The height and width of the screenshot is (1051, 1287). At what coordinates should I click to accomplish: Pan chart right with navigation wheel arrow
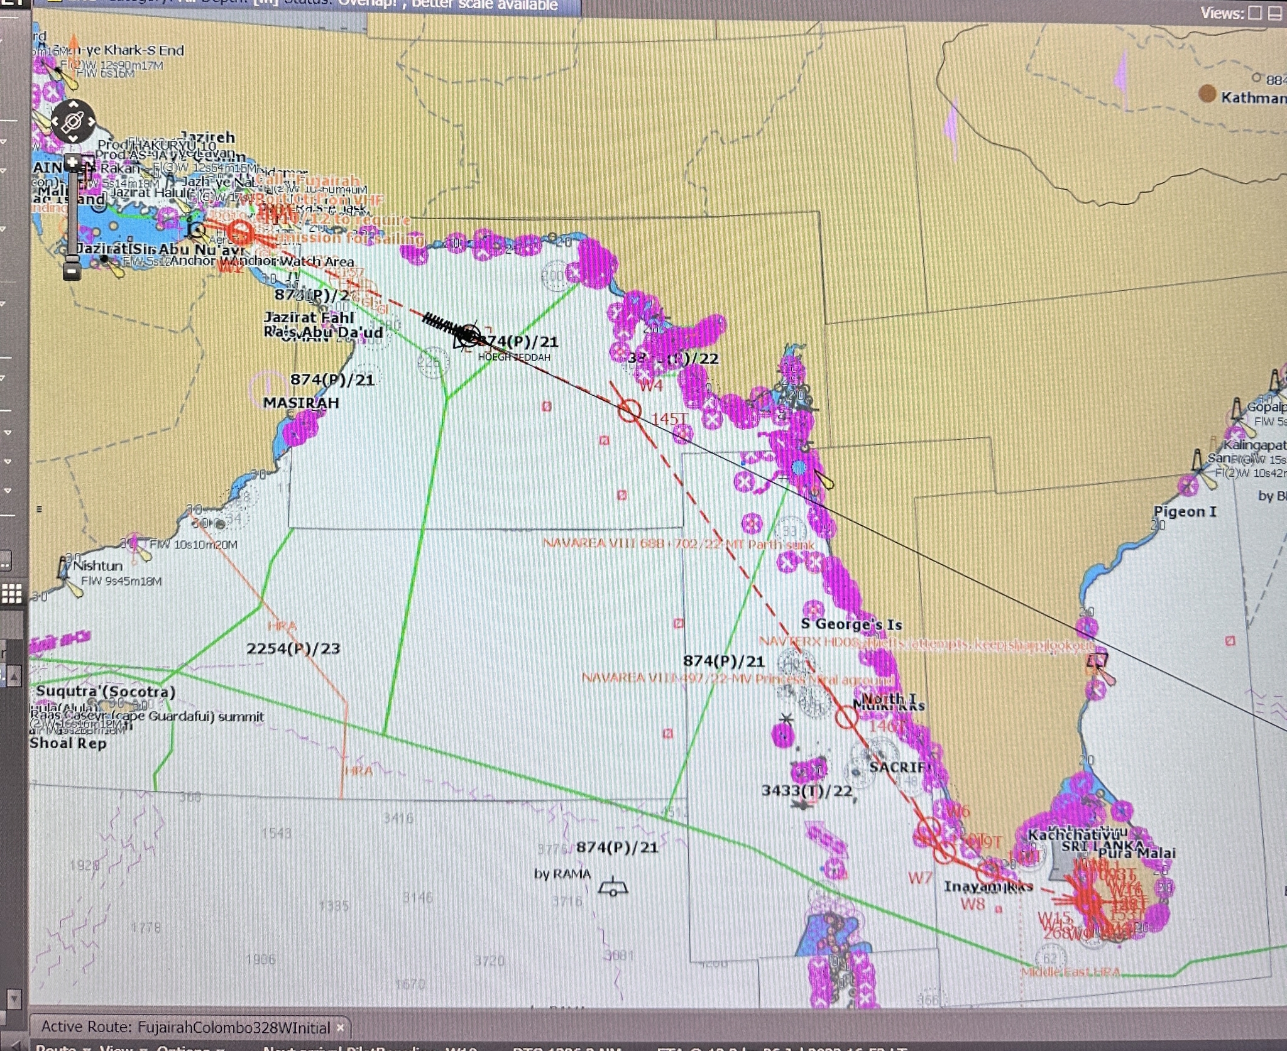tap(92, 122)
